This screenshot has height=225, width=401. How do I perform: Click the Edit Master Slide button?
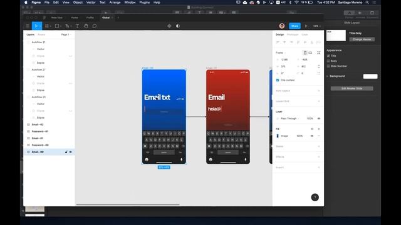pos(352,89)
